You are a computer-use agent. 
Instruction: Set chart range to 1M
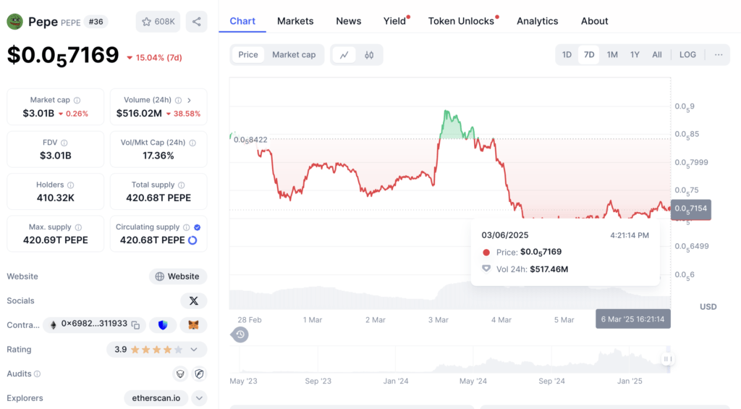click(x=612, y=55)
